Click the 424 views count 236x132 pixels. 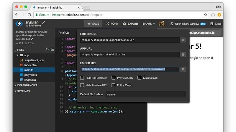[x=19, y=43]
